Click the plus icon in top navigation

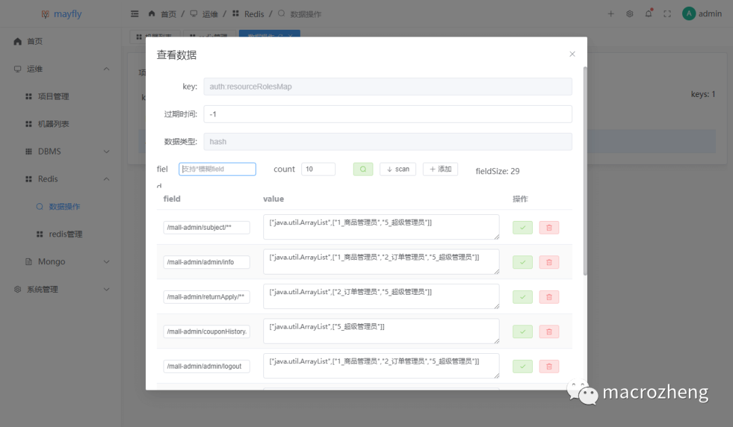click(x=610, y=13)
